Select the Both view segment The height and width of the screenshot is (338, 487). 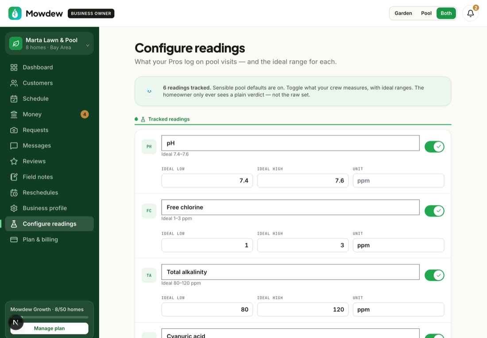(x=446, y=13)
